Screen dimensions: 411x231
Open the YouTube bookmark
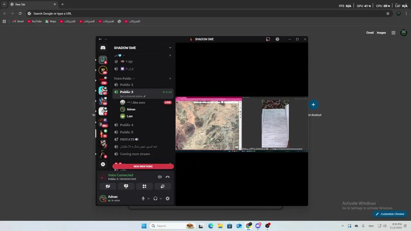(x=34, y=21)
